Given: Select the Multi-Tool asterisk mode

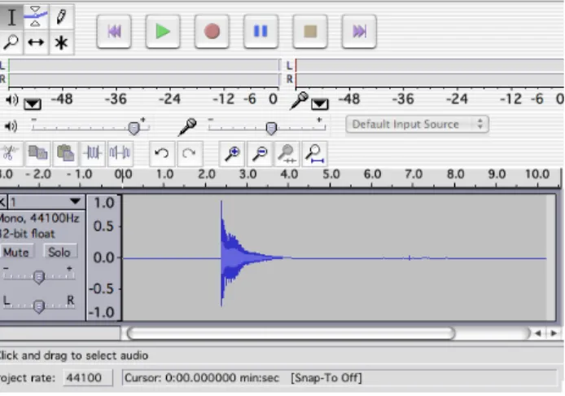Looking at the screenshot, I should coord(61,42).
